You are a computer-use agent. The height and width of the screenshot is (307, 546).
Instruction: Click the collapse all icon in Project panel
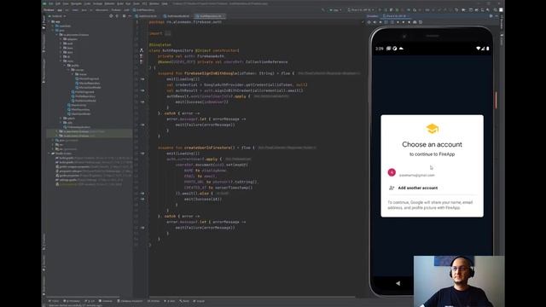[x=117, y=16]
